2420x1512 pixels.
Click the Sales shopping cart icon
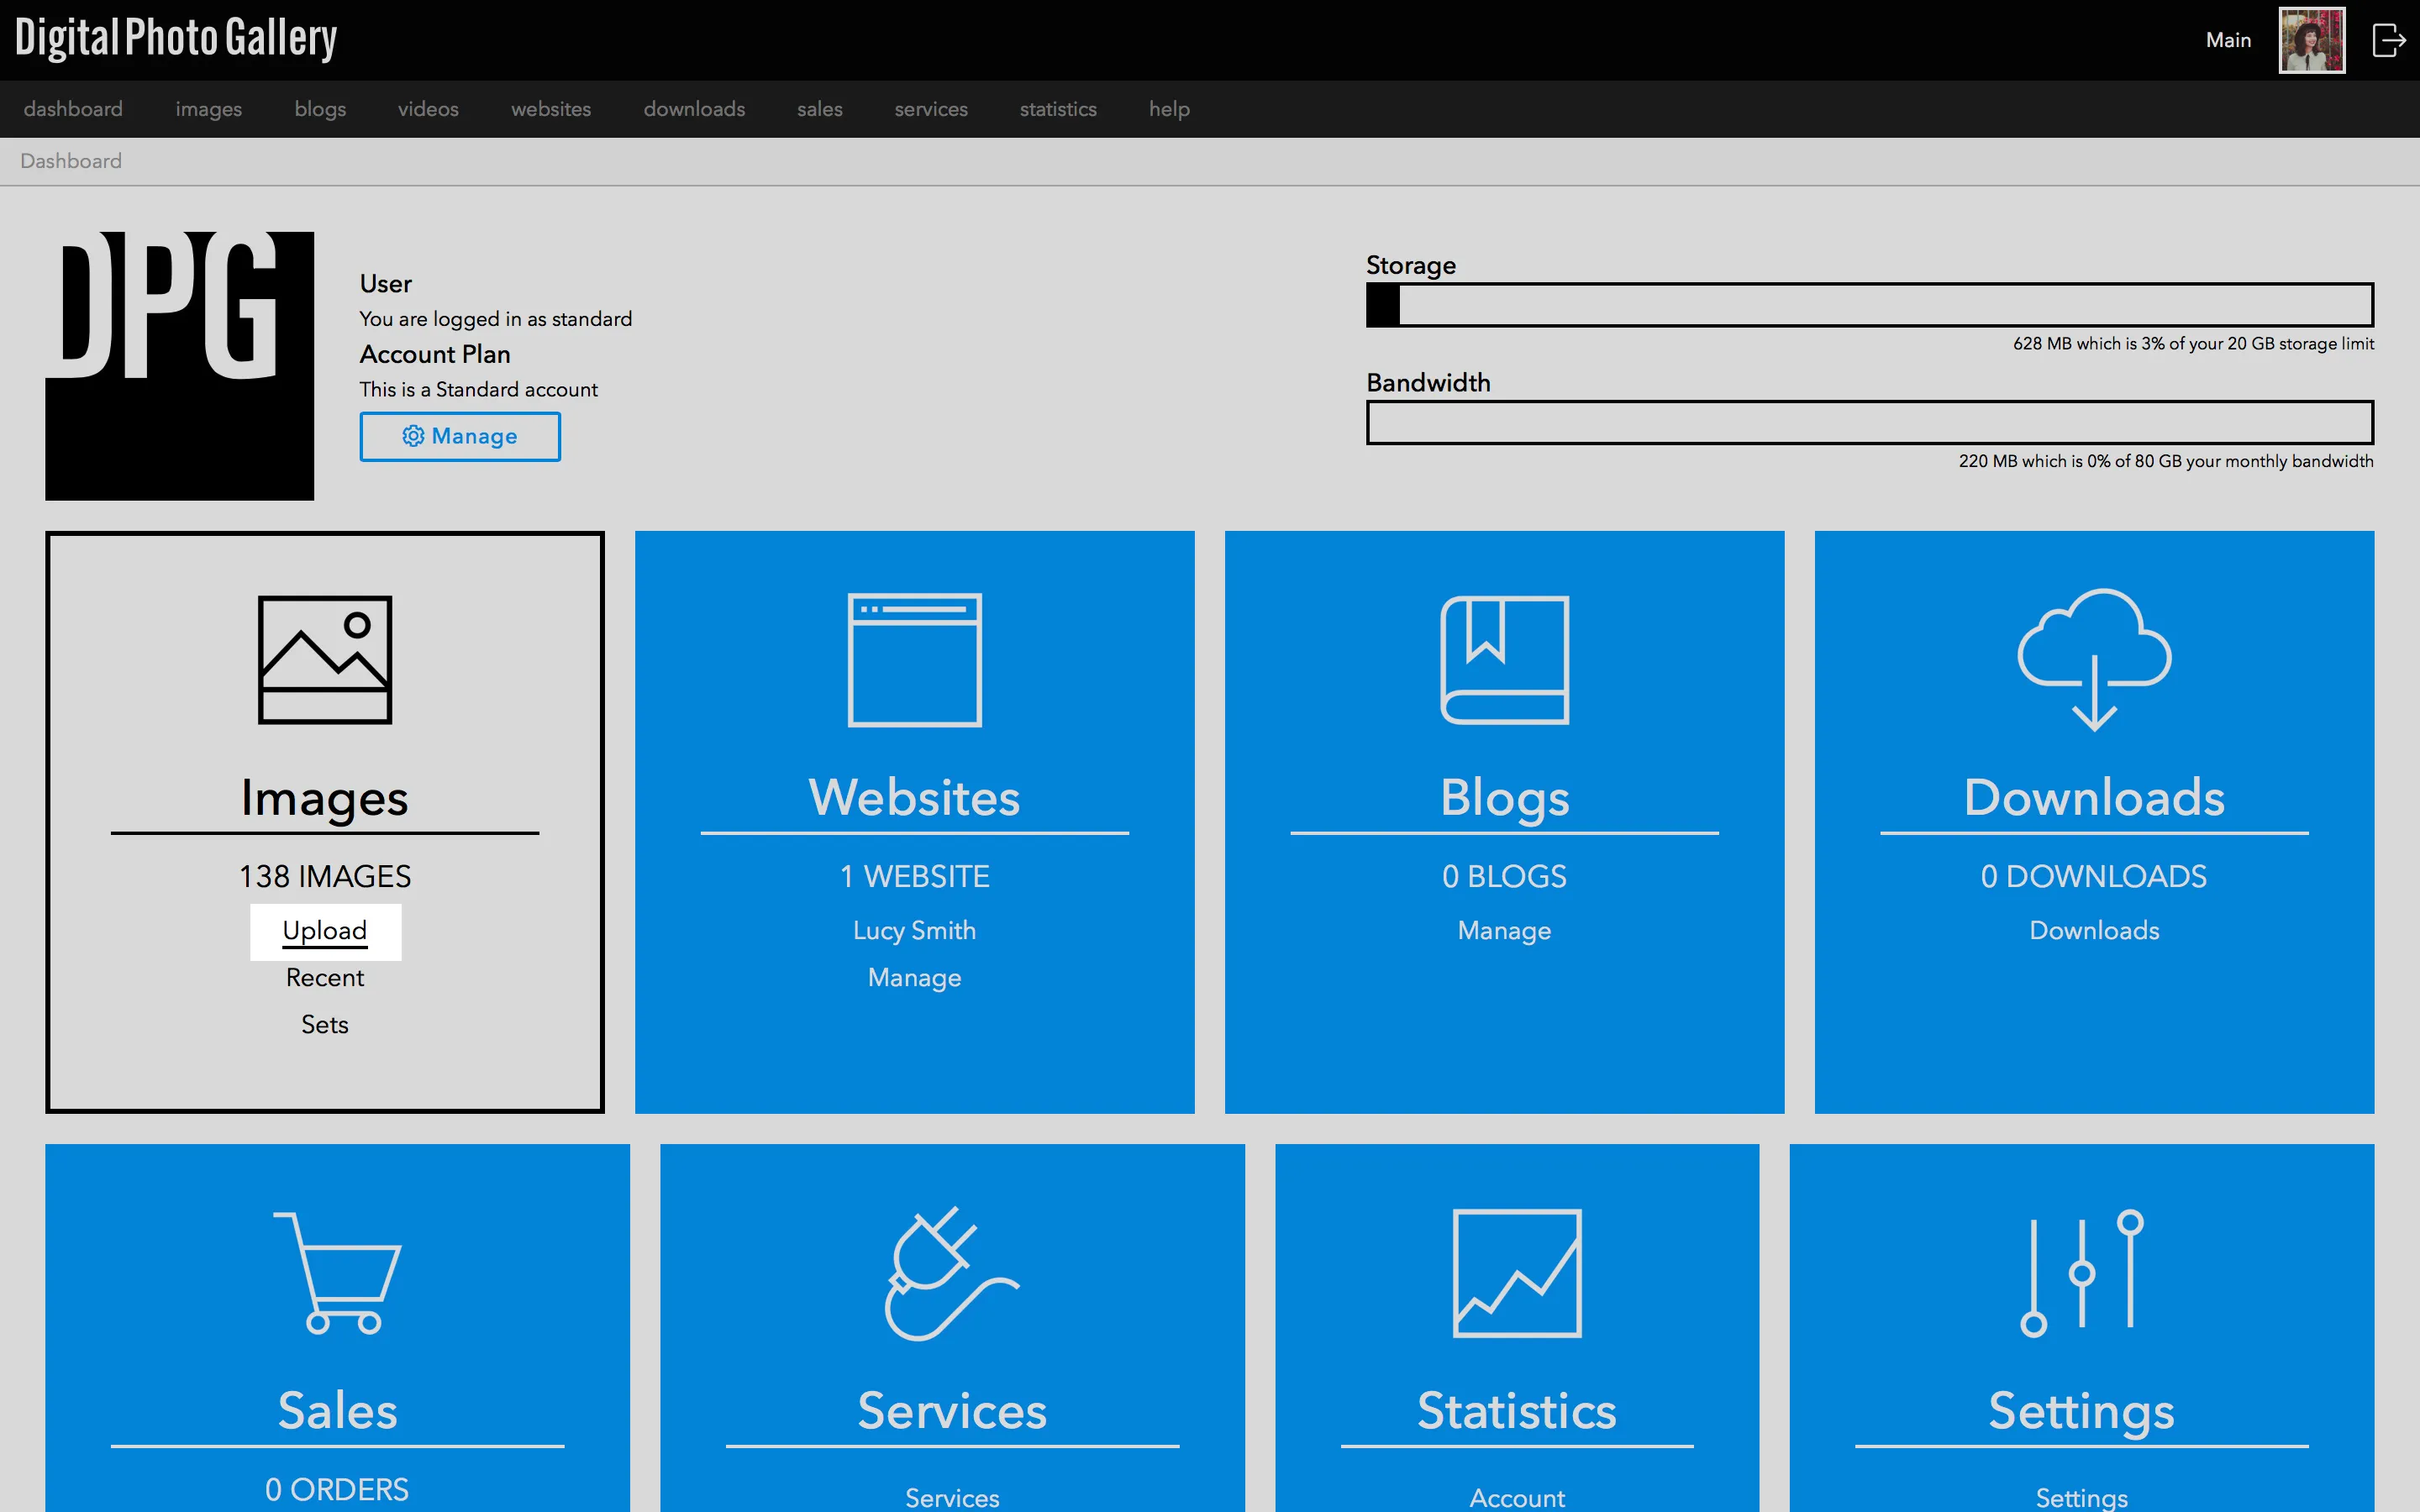point(337,1272)
